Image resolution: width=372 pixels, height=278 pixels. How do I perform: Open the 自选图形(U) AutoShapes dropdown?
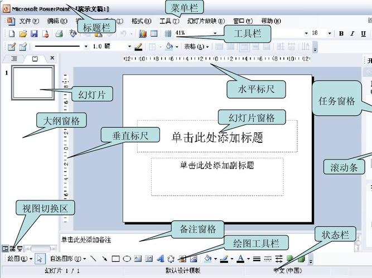[x=68, y=259]
